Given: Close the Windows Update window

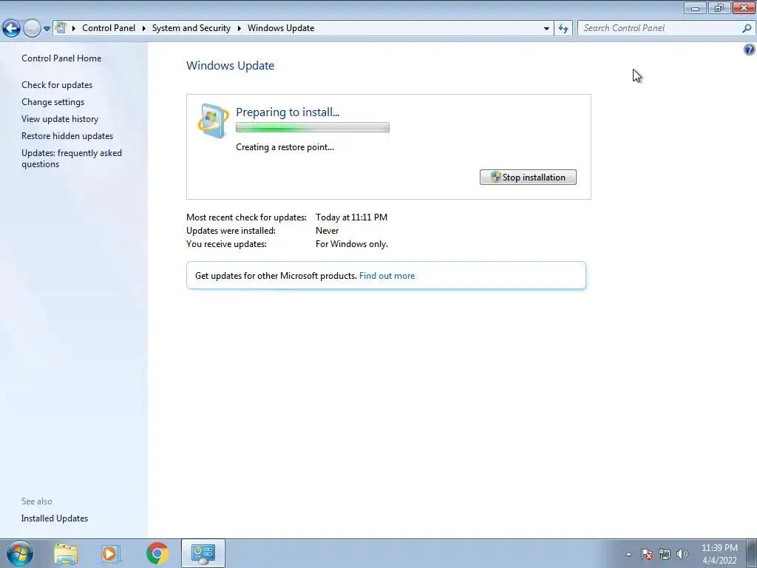Looking at the screenshot, I should pyautogui.click(x=744, y=7).
